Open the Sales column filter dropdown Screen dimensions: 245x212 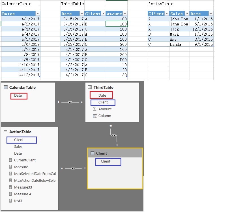187,14
